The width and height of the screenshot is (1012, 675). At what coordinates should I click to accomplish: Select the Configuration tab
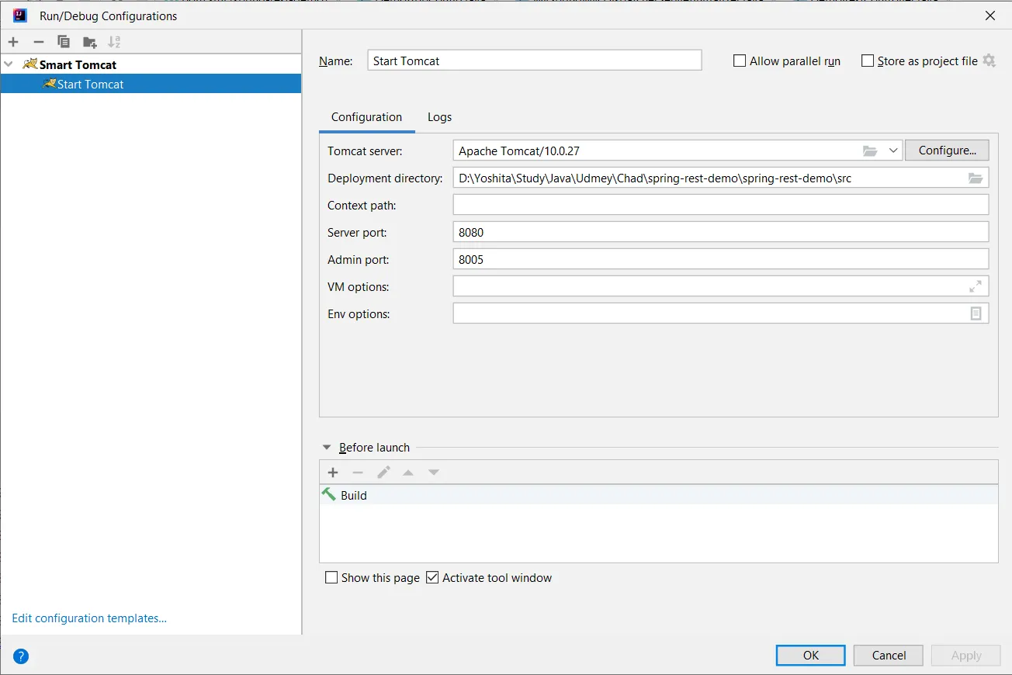pyautogui.click(x=366, y=117)
